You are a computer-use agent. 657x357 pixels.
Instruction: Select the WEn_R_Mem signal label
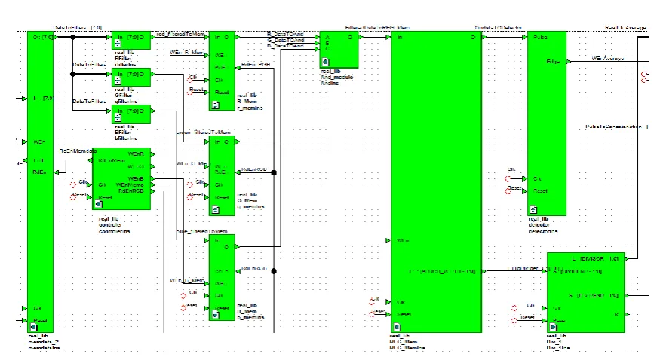187,52
